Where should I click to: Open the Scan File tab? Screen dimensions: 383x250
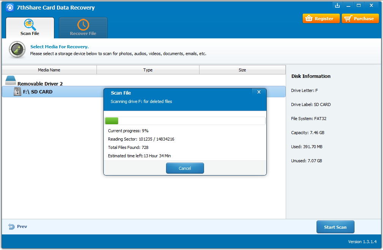[30, 28]
